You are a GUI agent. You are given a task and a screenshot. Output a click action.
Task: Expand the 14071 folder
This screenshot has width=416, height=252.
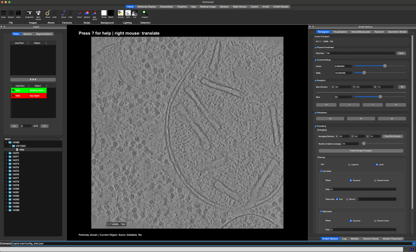point(6,157)
